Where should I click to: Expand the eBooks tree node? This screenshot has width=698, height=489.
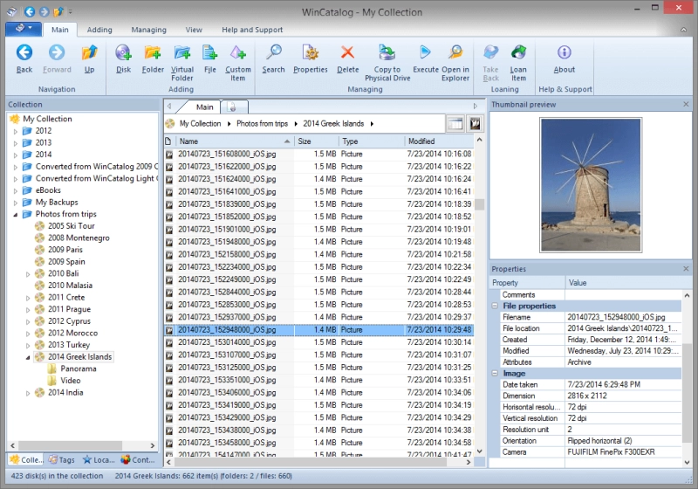(x=16, y=191)
